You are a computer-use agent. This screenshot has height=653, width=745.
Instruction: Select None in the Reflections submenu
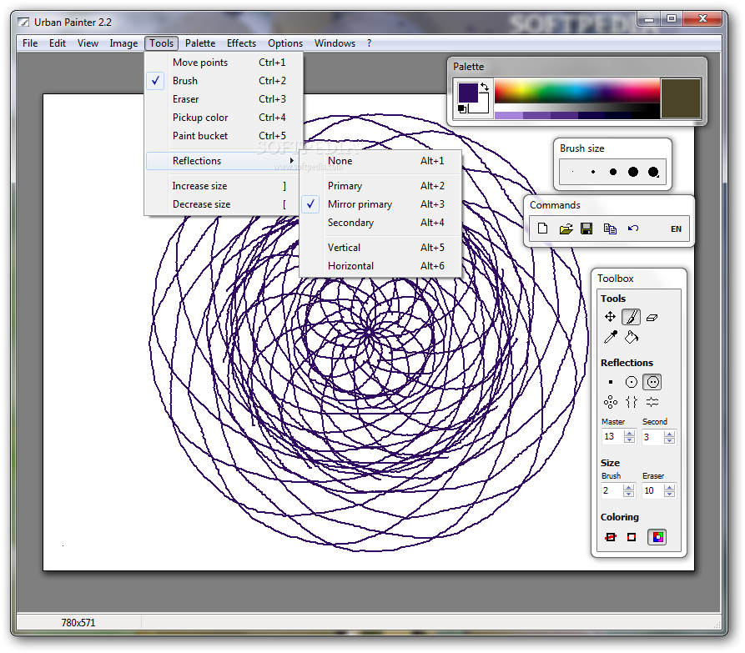coord(381,161)
